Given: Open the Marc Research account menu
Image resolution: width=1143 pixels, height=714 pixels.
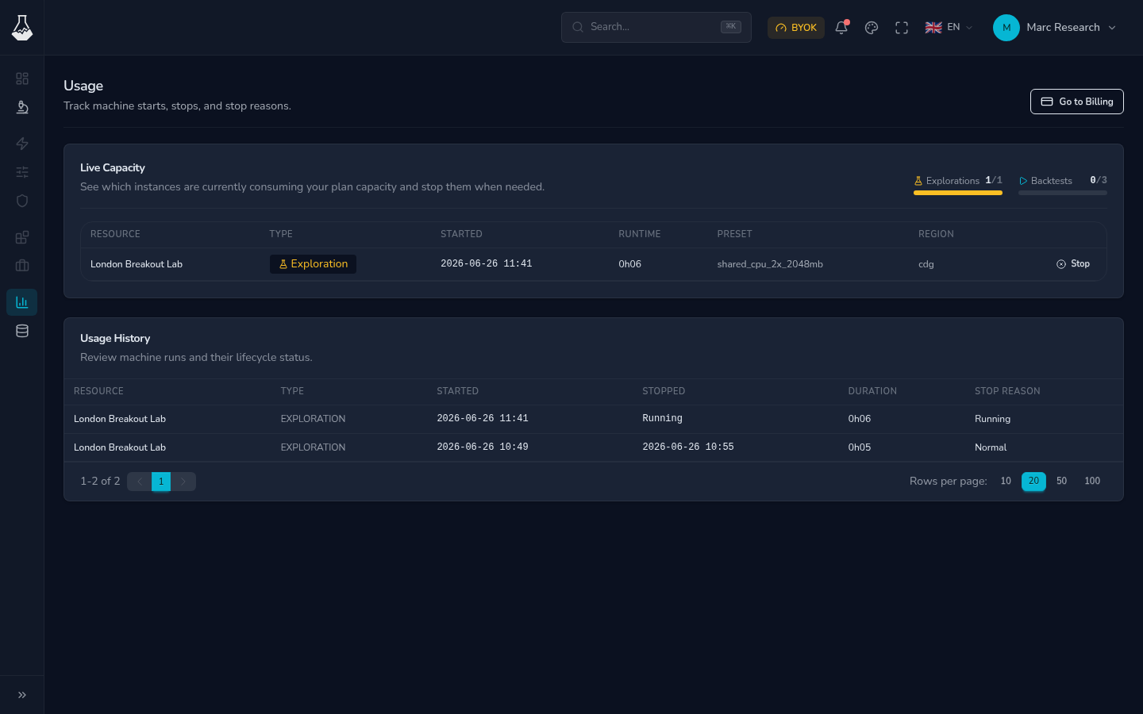Looking at the screenshot, I should tap(1055, 27).
